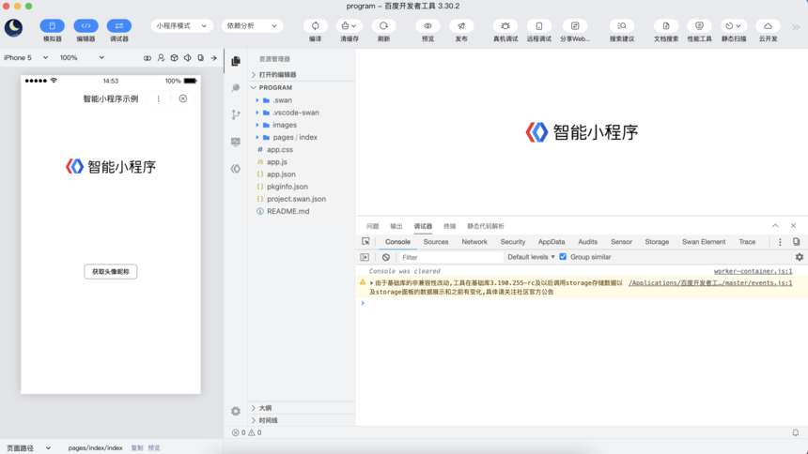Expand the images folder
This screenshot has height=454, width=808.
[x=302, y=125]
